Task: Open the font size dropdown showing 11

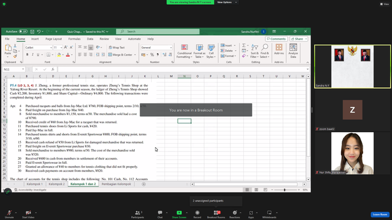Action: click(x=61, y=48)
